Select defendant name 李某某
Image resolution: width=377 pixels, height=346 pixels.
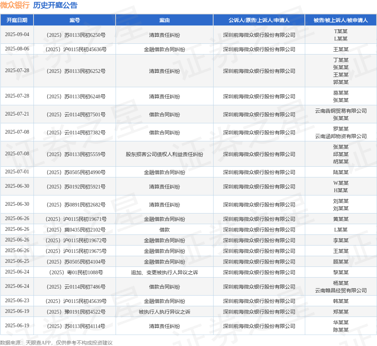tap(341, 241)
